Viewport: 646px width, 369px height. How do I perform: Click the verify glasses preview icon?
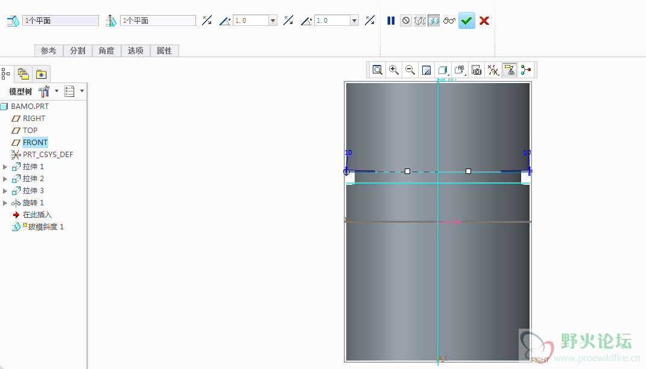pyautogui.click(x=449, y=20)
